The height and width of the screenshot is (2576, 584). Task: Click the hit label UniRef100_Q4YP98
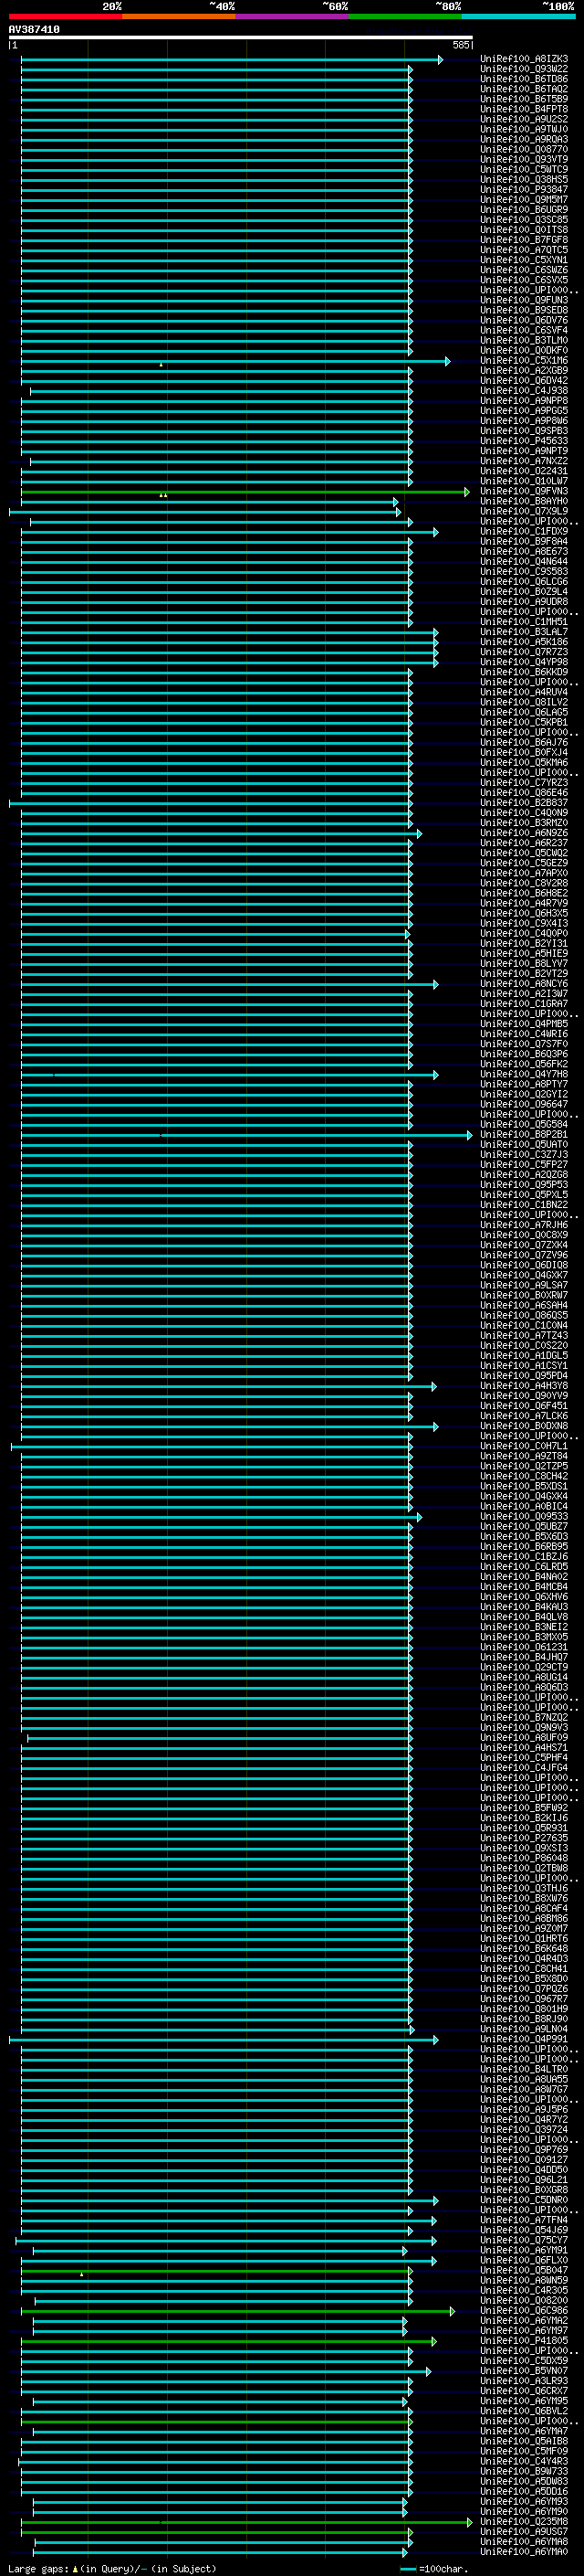tap(524, 663)
